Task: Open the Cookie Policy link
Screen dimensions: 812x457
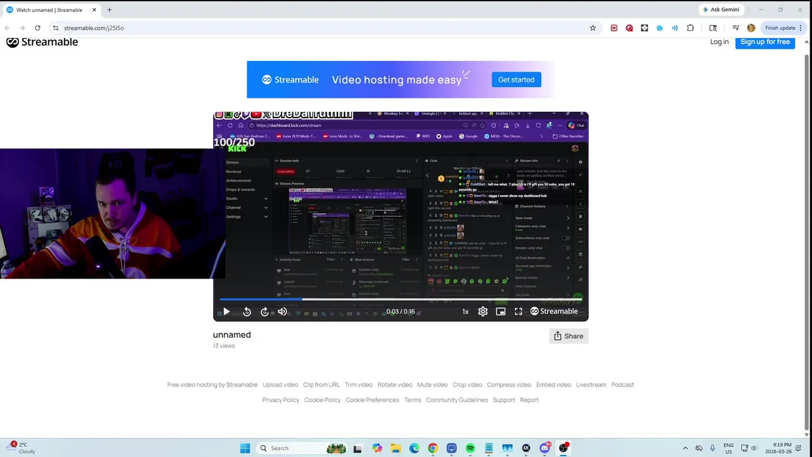Action: (322, 400)
